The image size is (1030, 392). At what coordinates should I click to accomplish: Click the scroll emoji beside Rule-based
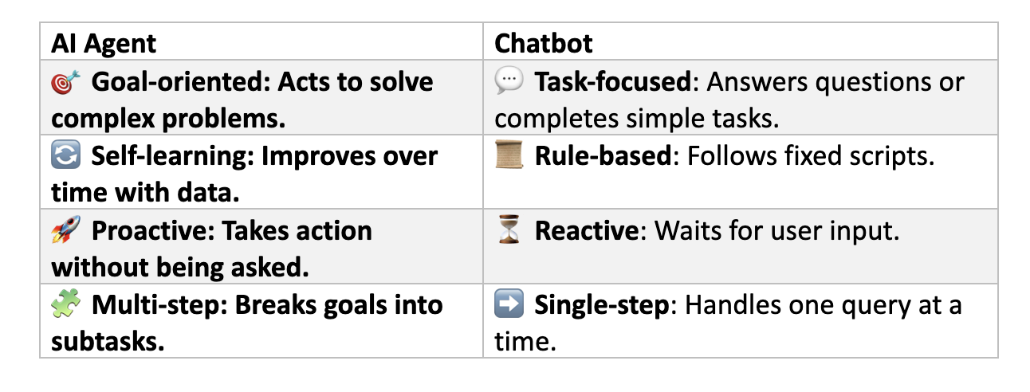click(508, 156)
